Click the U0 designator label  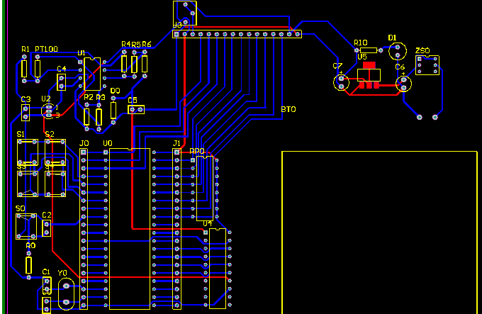click(108, 143)
